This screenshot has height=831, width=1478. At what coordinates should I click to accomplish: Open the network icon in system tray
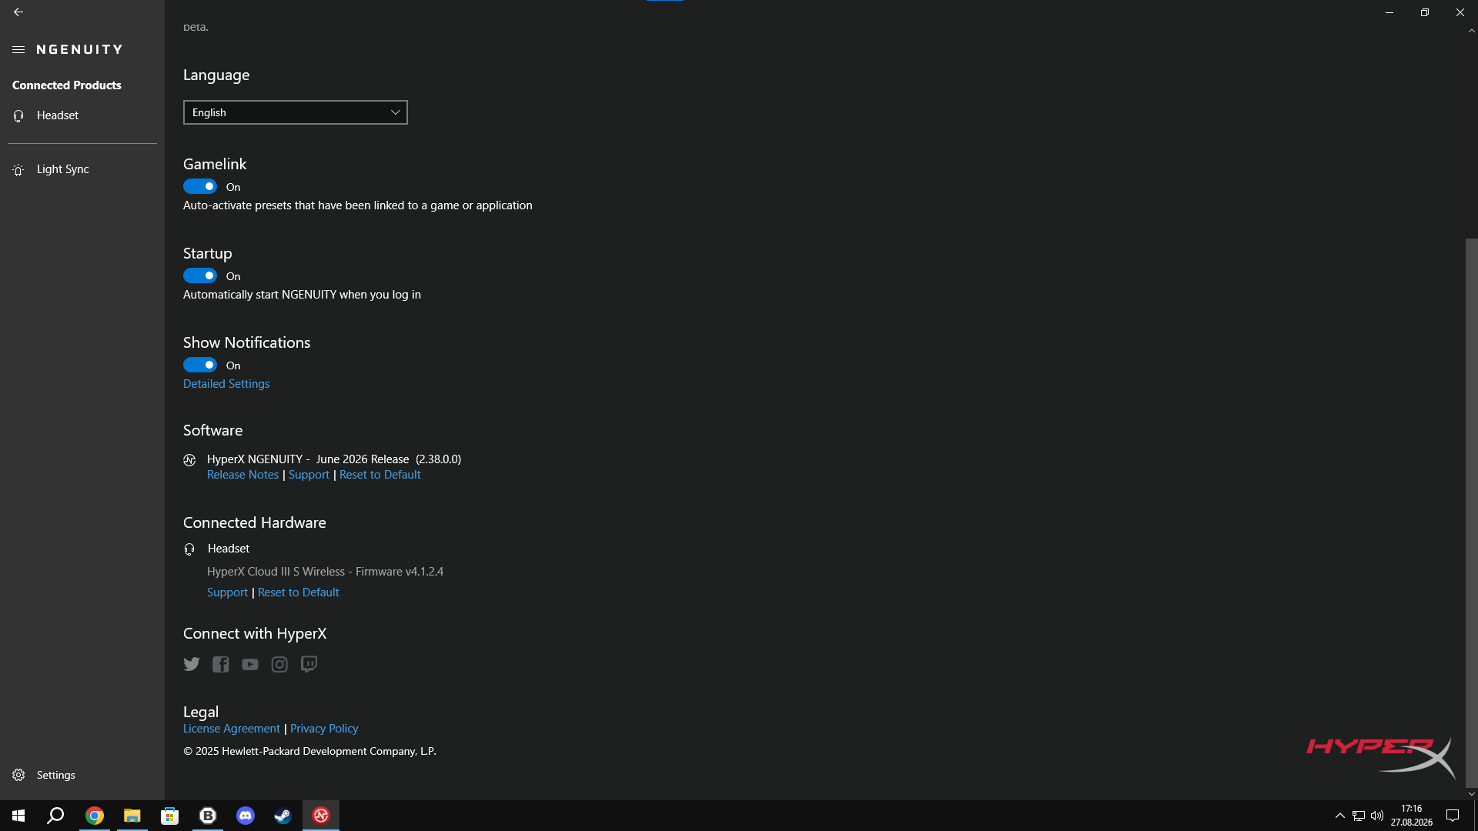pyautogui.click(x=1359, y=816)
